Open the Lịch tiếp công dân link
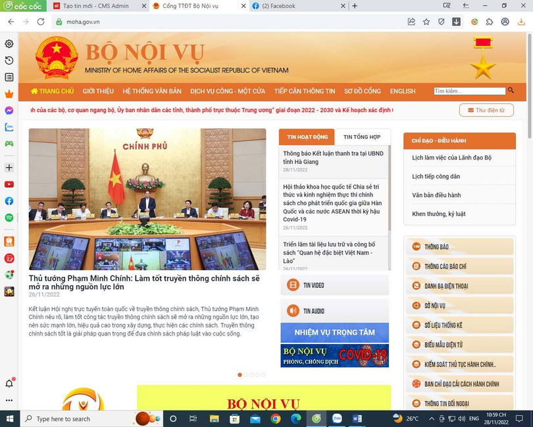 pos(435,176)
